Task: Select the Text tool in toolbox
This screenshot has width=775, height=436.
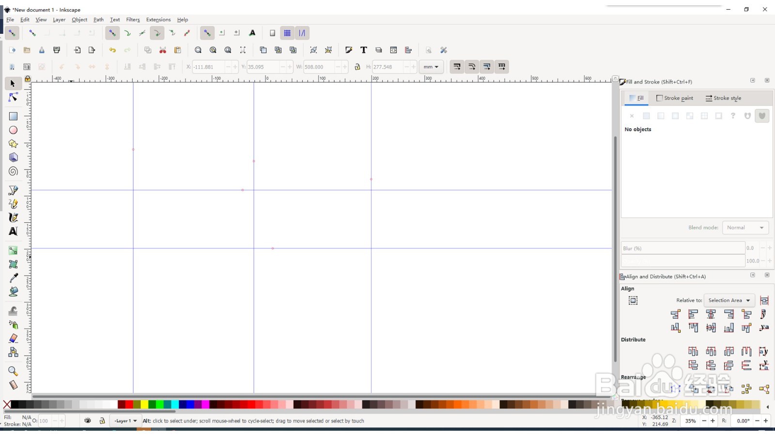Action: coord(13,232)
